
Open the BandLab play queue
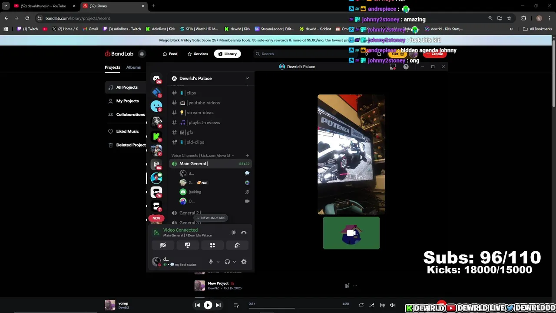coord(236,305)
